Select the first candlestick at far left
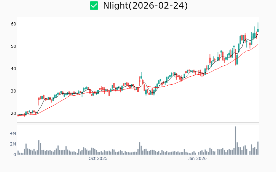The height and width of the screenshot is (172, 276). point(18,116)
